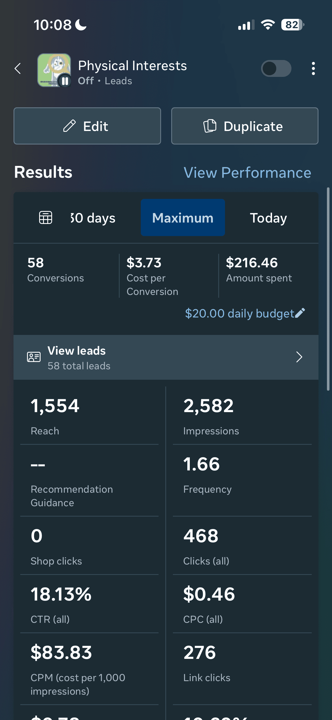Image resolution: width=332 pixels, height=720 pixels.
Task: Tap the pause badge on ad thumbnail
Action: tap(65, 81)
